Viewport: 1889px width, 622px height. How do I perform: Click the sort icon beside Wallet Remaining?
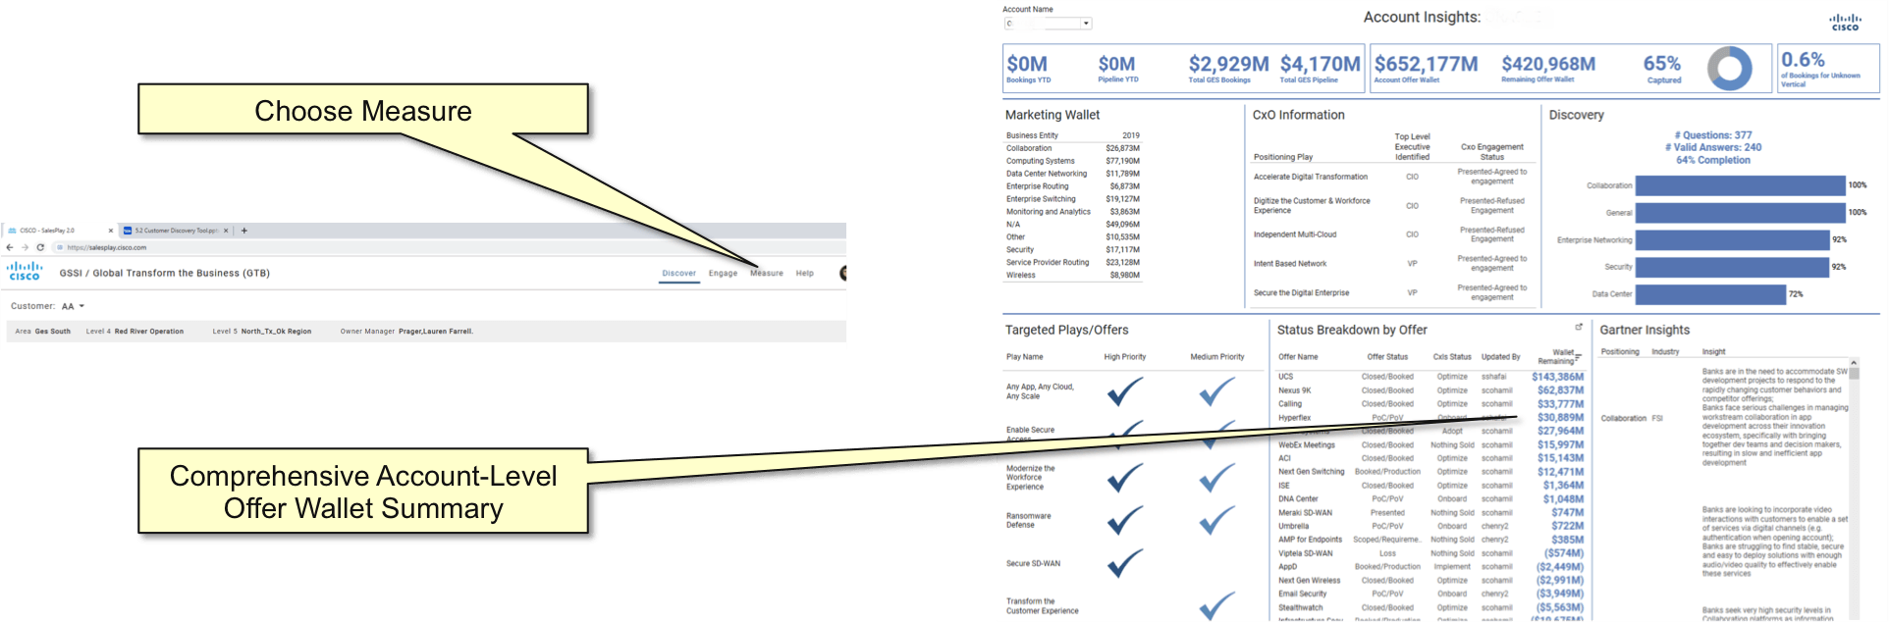click(x=1579, y=356)
